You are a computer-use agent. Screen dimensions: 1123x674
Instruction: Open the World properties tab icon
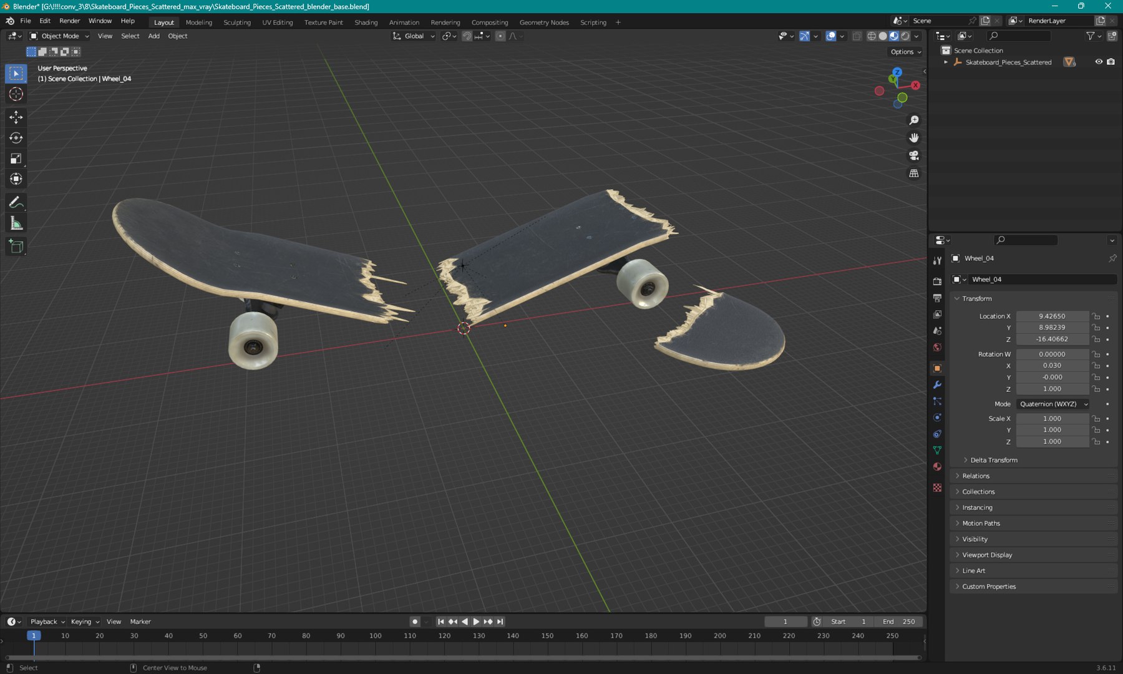coord(937,348)
